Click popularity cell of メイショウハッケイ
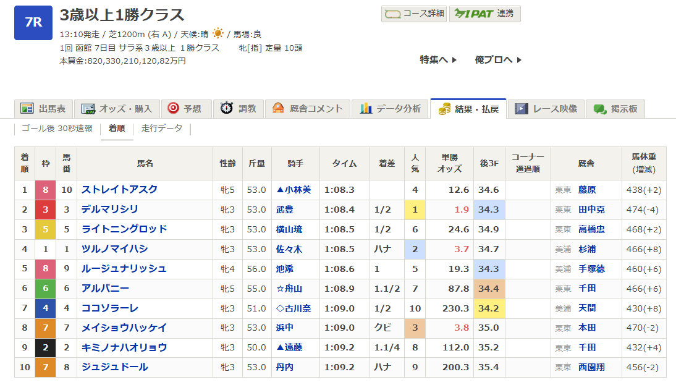 point(415,328)
